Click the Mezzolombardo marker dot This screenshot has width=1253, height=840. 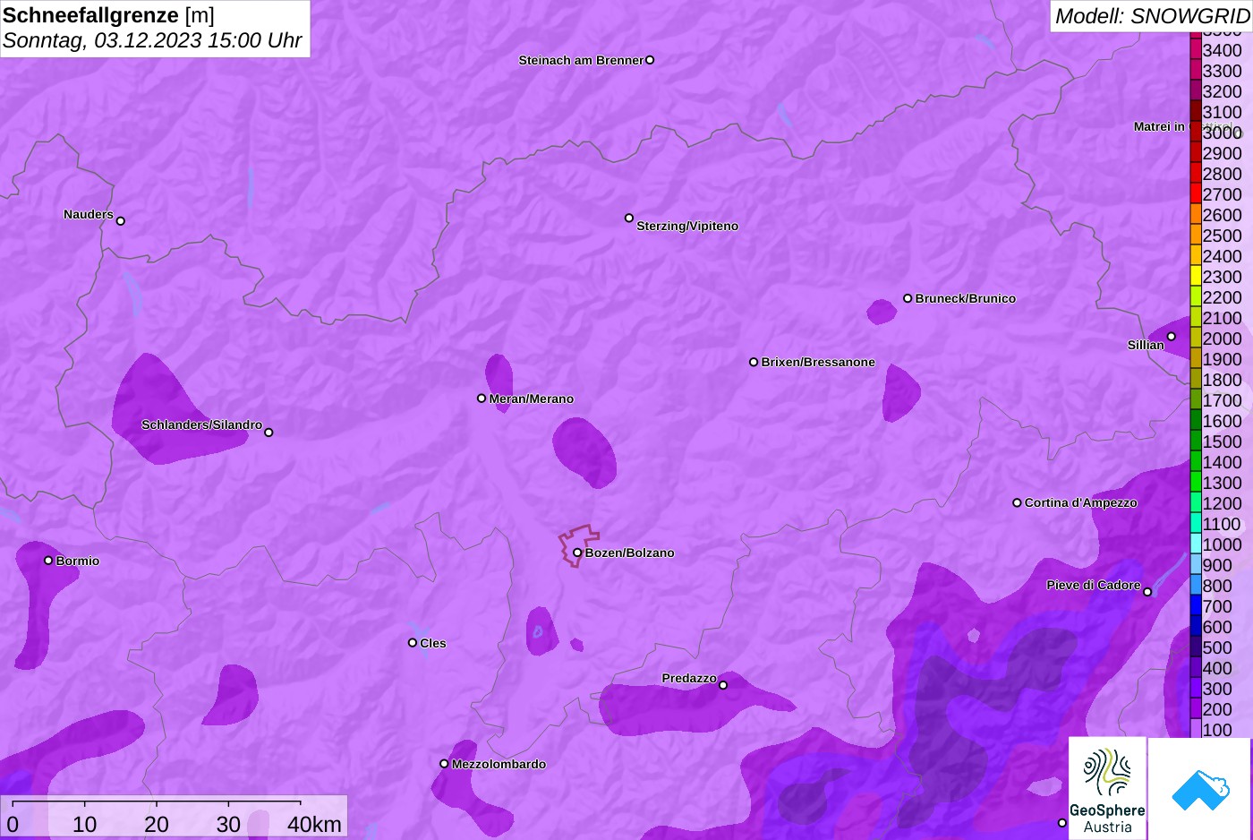click(x=444, y=764)
